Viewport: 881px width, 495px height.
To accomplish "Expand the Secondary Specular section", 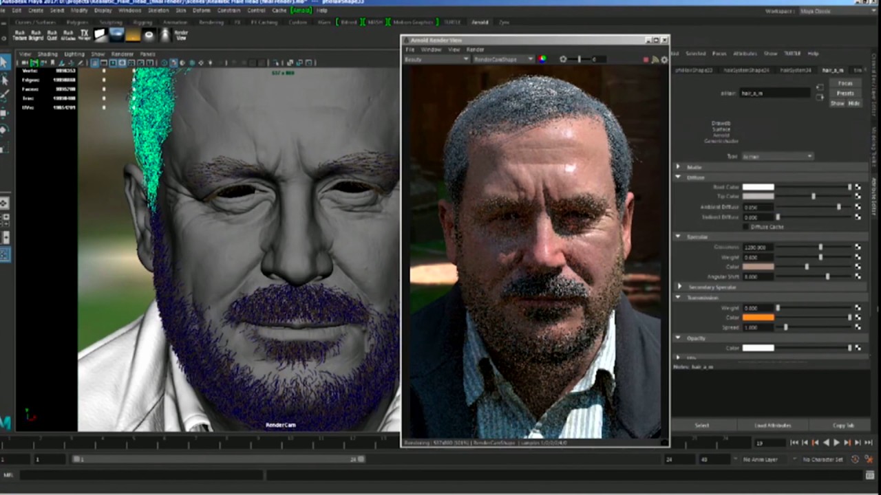I will 680,287.
